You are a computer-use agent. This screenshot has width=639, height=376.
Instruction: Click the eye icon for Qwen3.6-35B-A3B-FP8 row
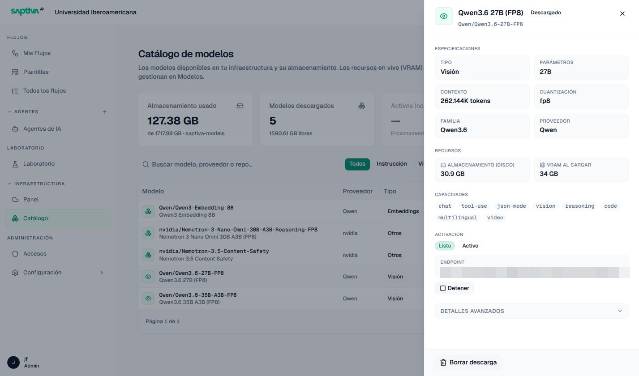coord(148,299)
